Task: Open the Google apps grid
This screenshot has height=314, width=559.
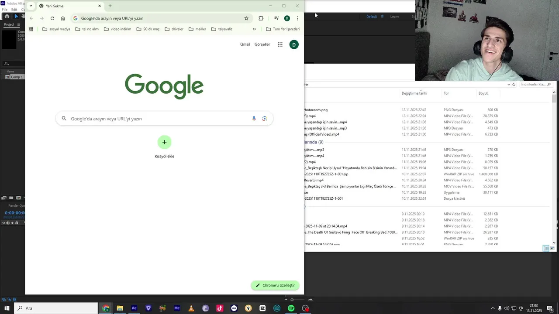Action: (x=280, y=44)
